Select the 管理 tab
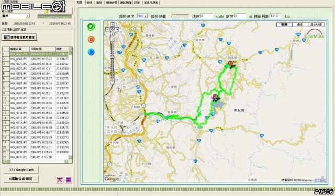This screenshot has height=196, width=335. coord(90,3)
